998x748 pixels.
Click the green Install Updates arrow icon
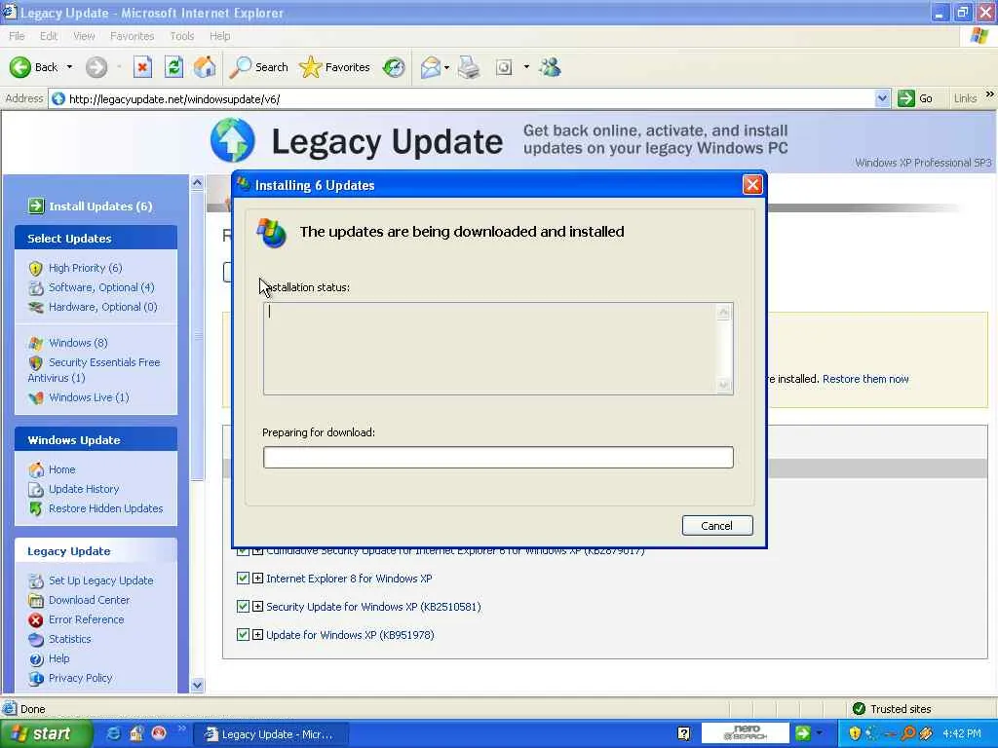click(36, 206)
